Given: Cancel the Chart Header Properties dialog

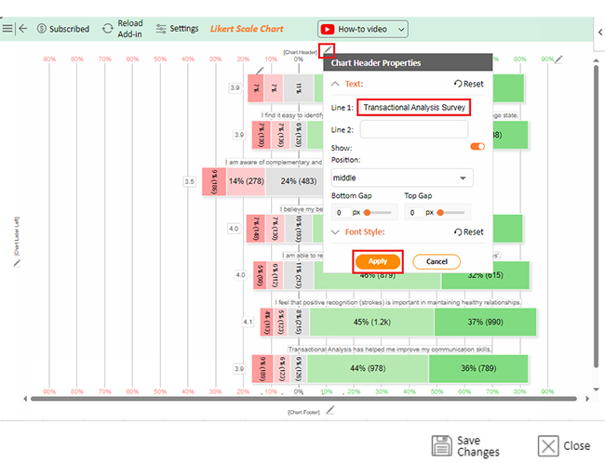Looking at the screenshot, I should [437, 261].
